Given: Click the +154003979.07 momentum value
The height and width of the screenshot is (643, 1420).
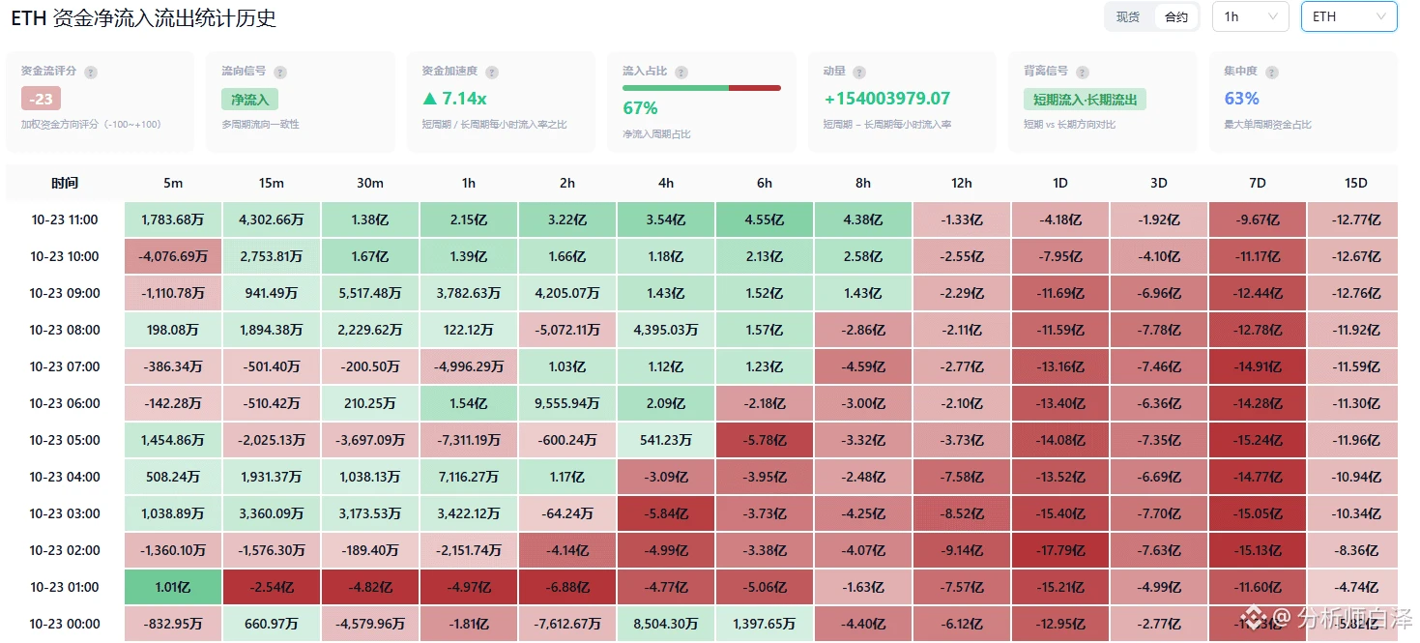Looking at the screenshot, I should tap(886, 99).
